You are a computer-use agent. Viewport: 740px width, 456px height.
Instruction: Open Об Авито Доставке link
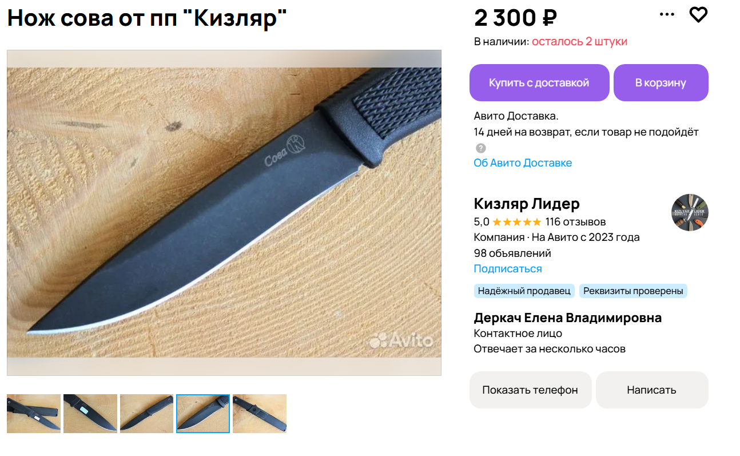tap(523, 163)
